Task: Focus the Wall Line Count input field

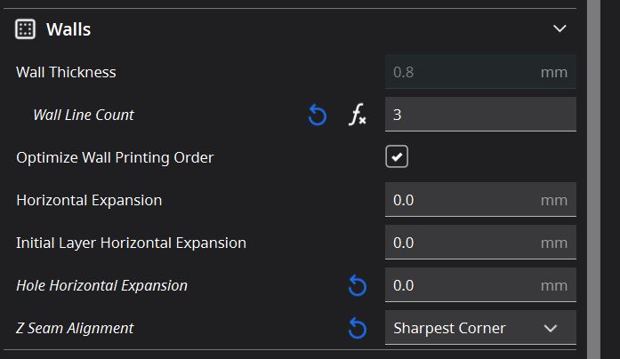Action: click(x=480, y=115)
